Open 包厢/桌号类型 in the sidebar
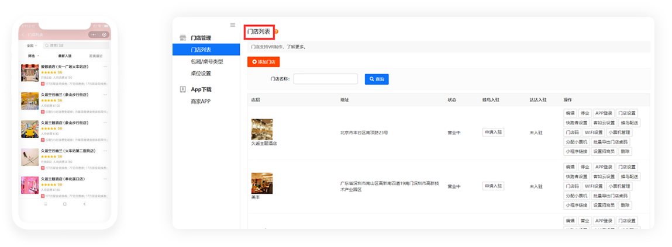The image size is (672, 247). click(x=206, y=61)
